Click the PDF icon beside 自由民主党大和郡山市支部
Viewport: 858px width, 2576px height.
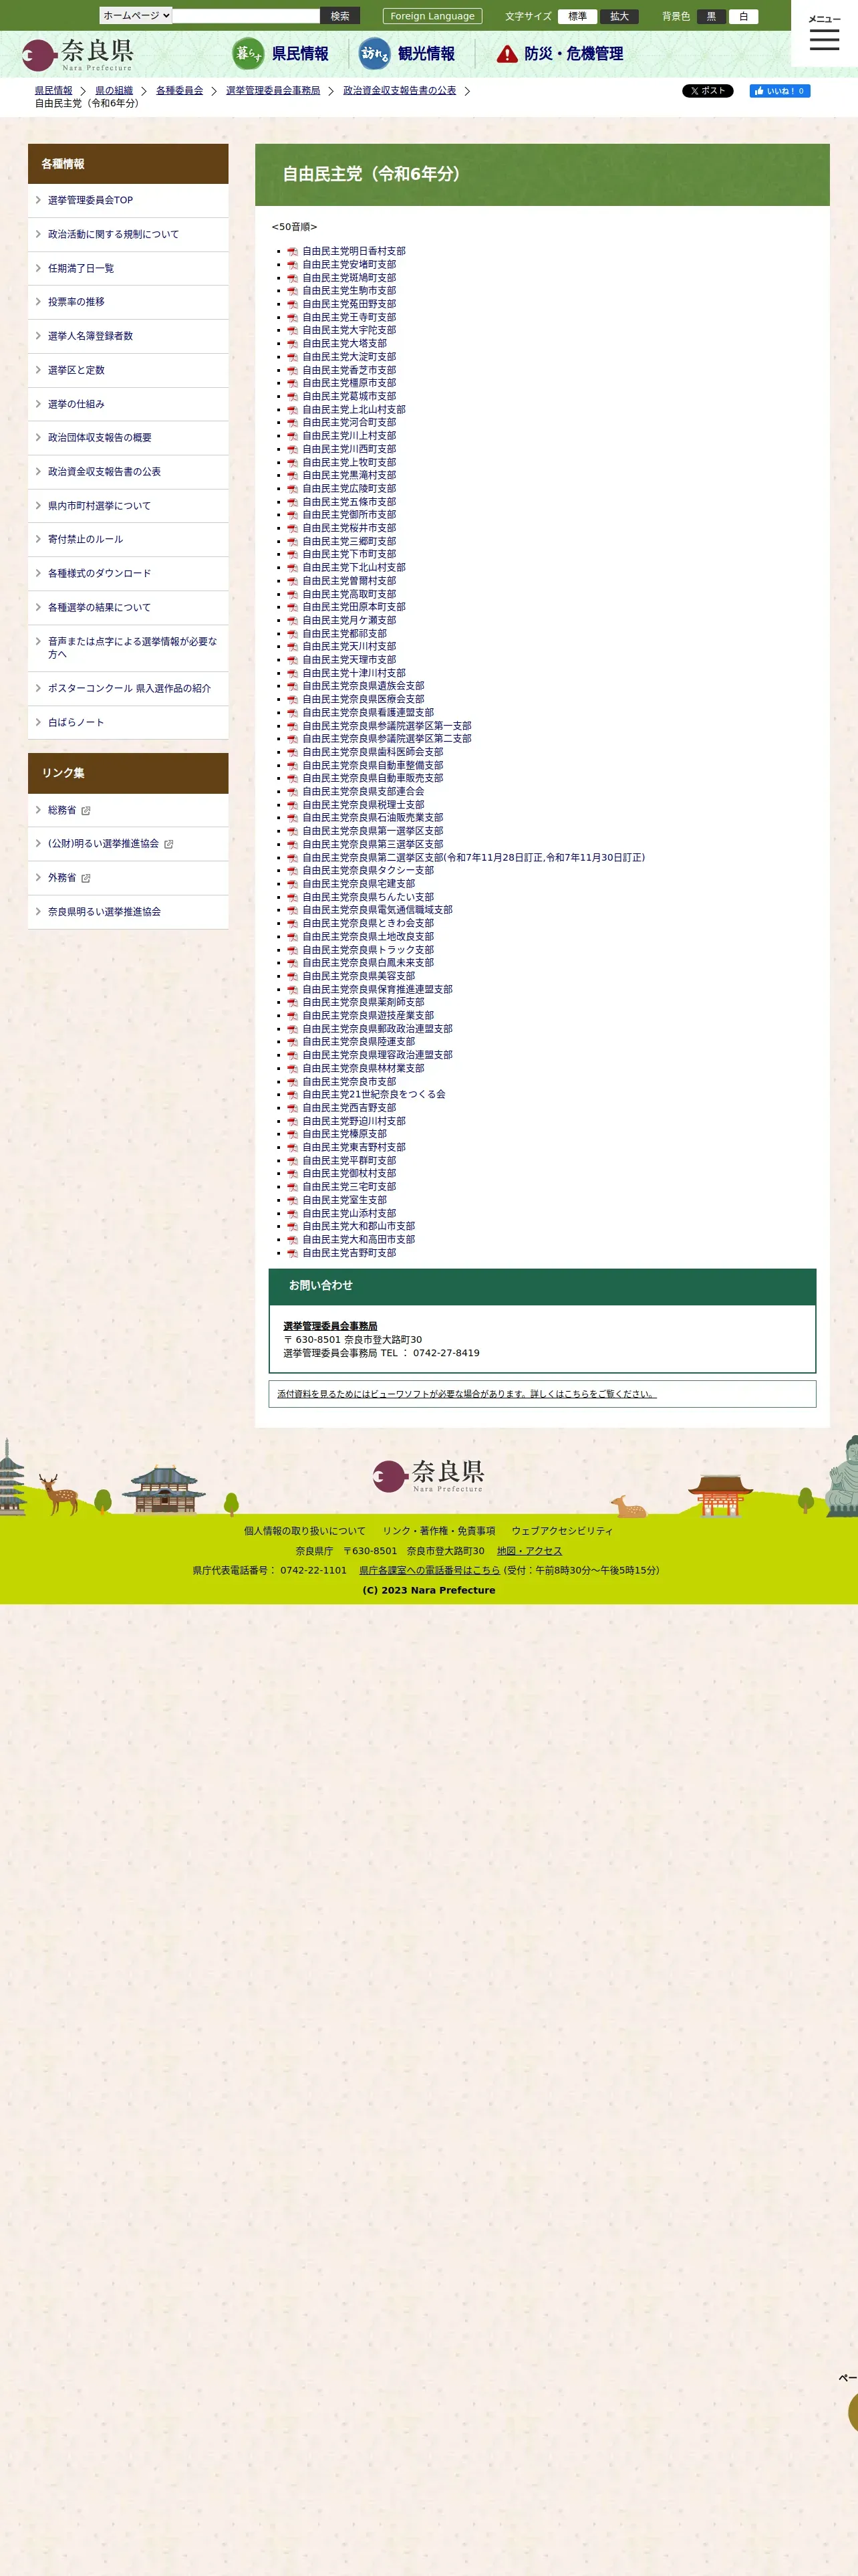click(x=293, y=1226)
